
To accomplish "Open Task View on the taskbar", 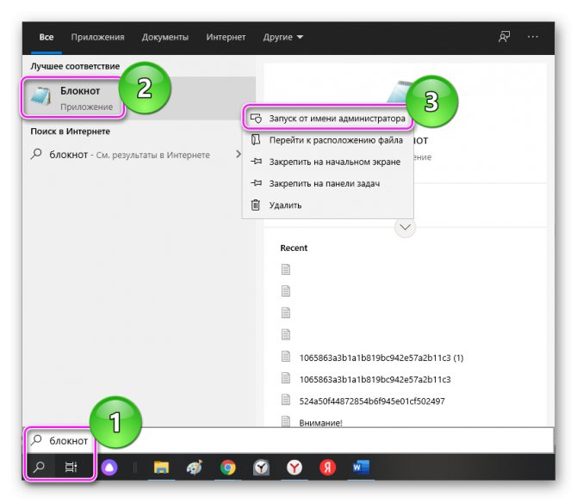I will click(71, 467).
